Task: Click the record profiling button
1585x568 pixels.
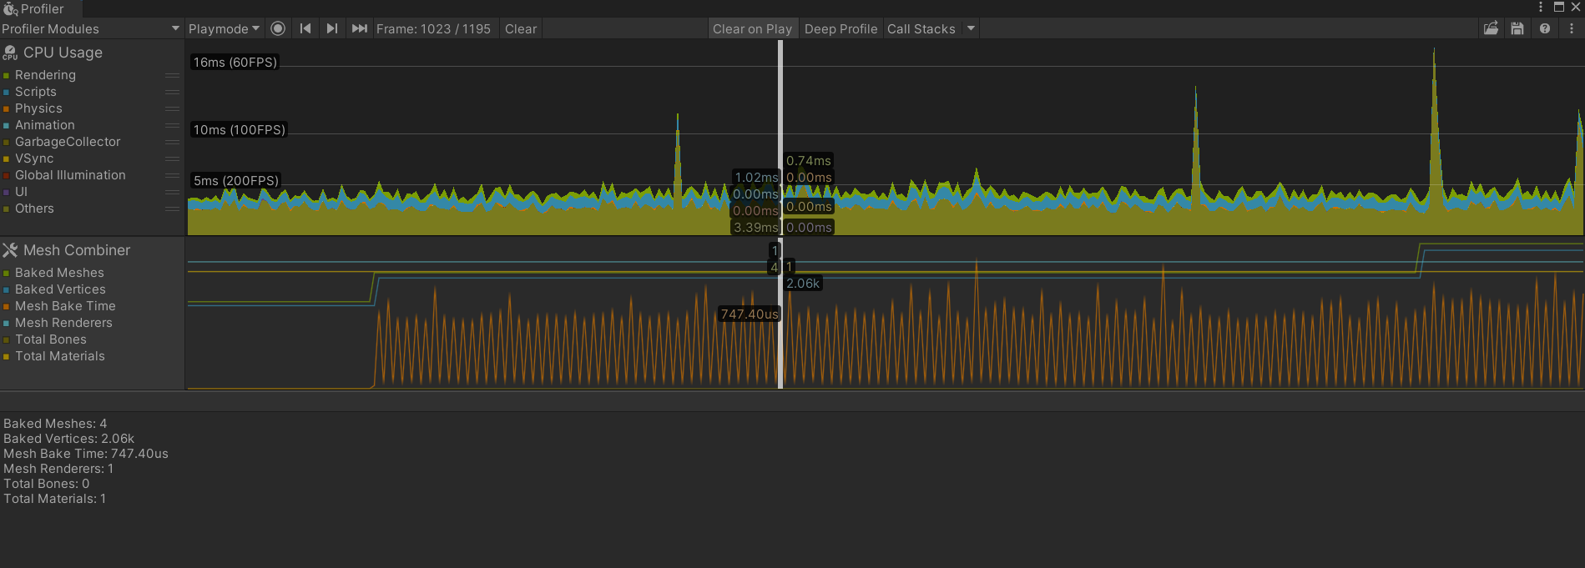Action: pos(278,28)
